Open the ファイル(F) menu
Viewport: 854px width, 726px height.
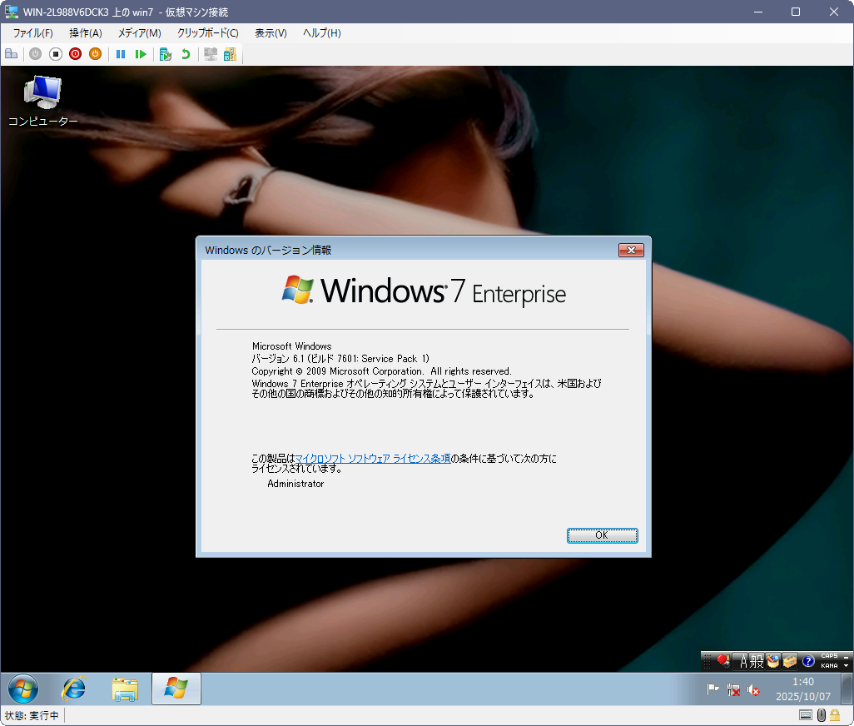pos(32,33)
